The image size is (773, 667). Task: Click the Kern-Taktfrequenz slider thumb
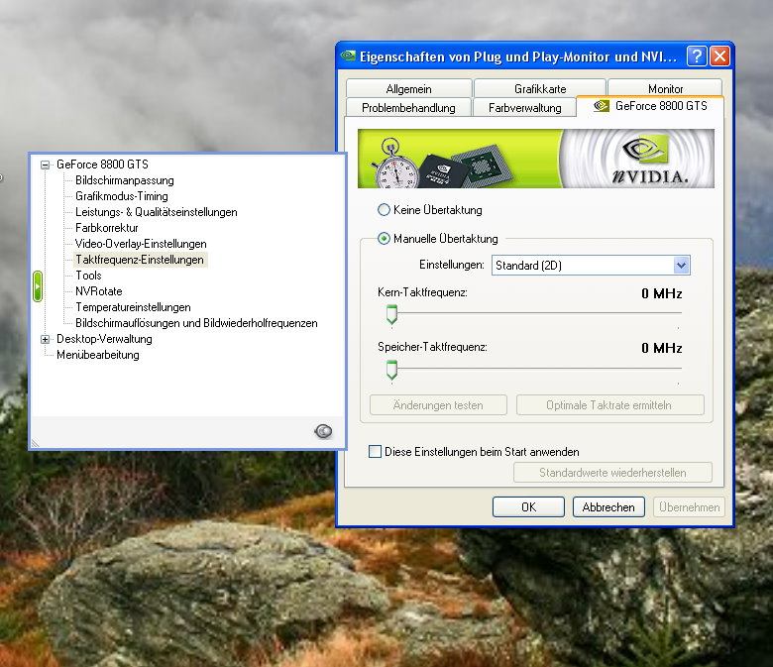(x=391, y=314)
